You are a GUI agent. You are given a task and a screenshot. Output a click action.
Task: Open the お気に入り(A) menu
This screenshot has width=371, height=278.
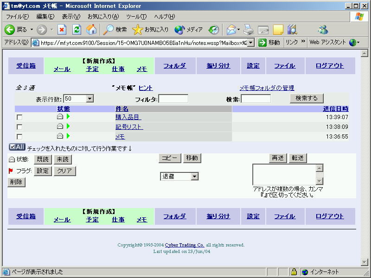(103, 16)
